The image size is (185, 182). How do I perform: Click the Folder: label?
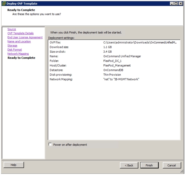pos(54,61)
